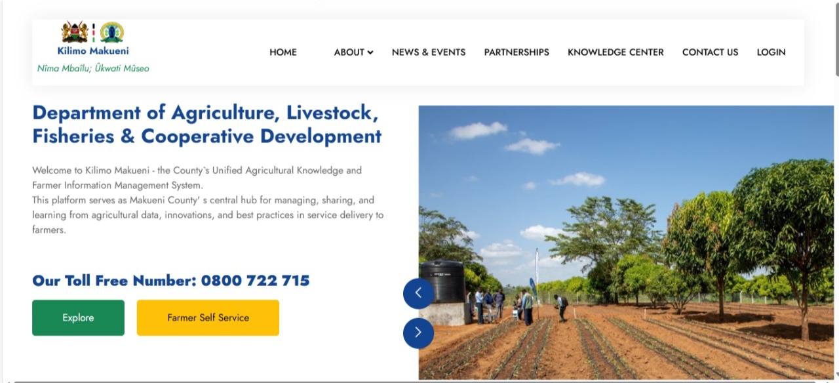Click the vertical page scrollbar
This screenshot has width=839, height=383.
tap(836, 39)
